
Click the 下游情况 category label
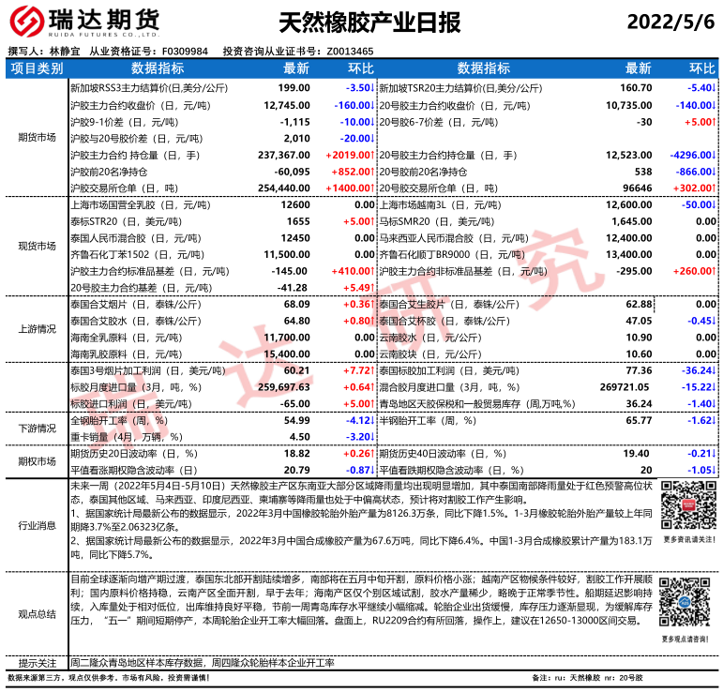(x=36, y=429)
